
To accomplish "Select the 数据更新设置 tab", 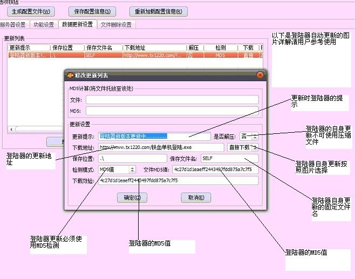I will (x=78, y=24).
